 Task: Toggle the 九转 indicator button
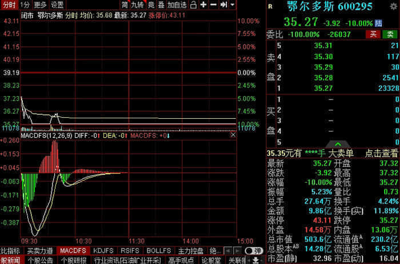coord(138,5)
